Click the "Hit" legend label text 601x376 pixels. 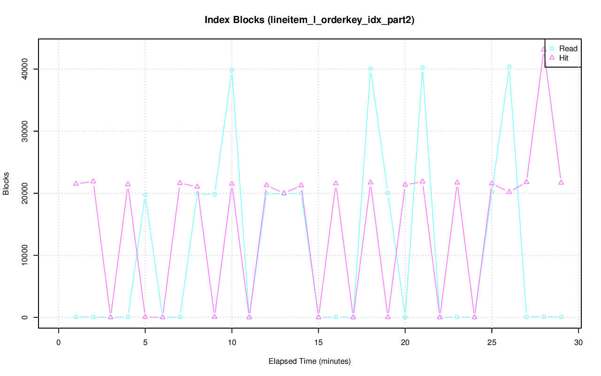tap(564, 58)
